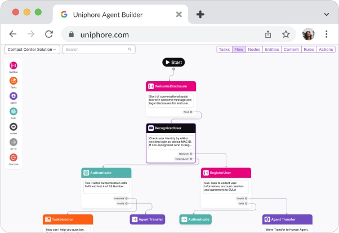
Task: Click the browser share icon
Action: coord(268,34)
